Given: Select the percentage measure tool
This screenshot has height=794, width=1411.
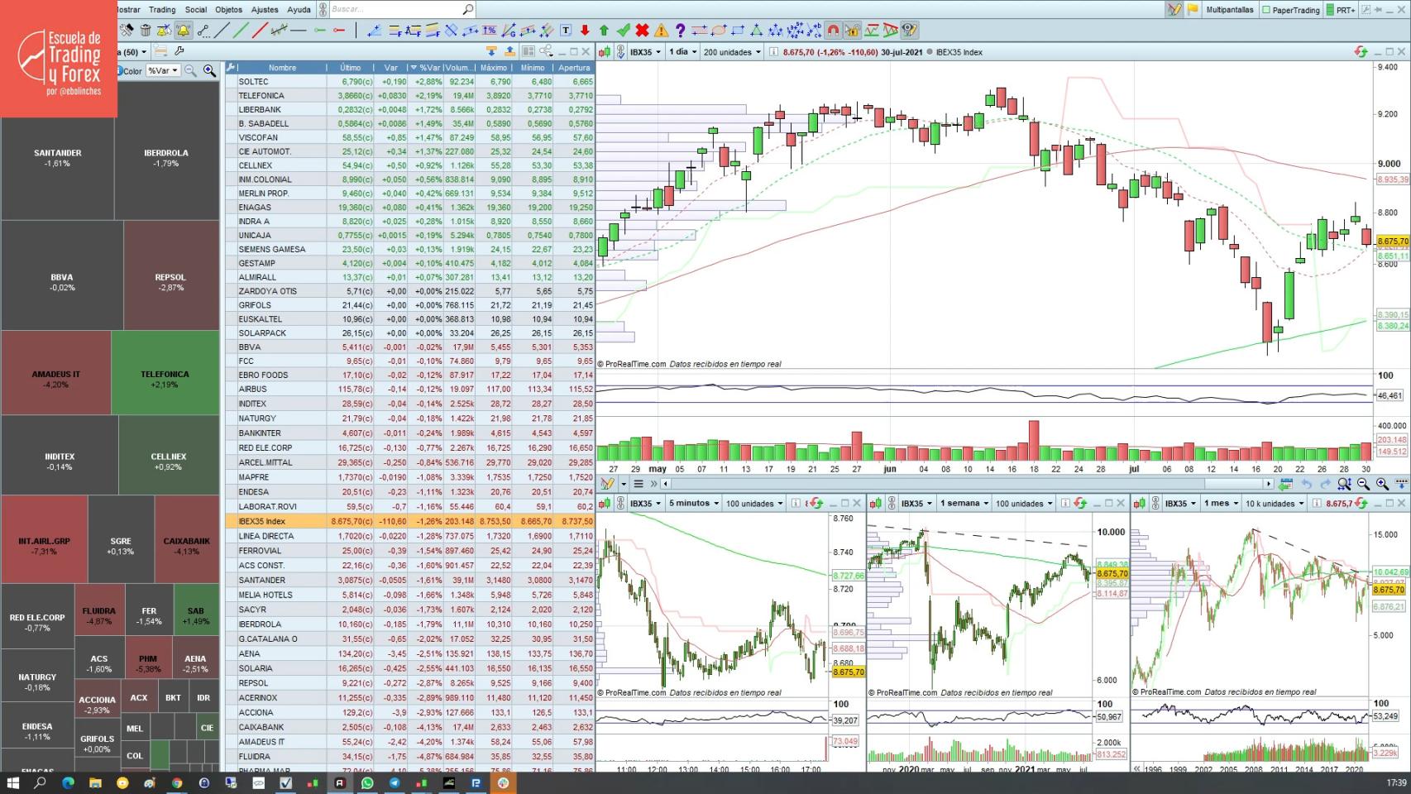Looking at the screenshot, I should [490, 31].
